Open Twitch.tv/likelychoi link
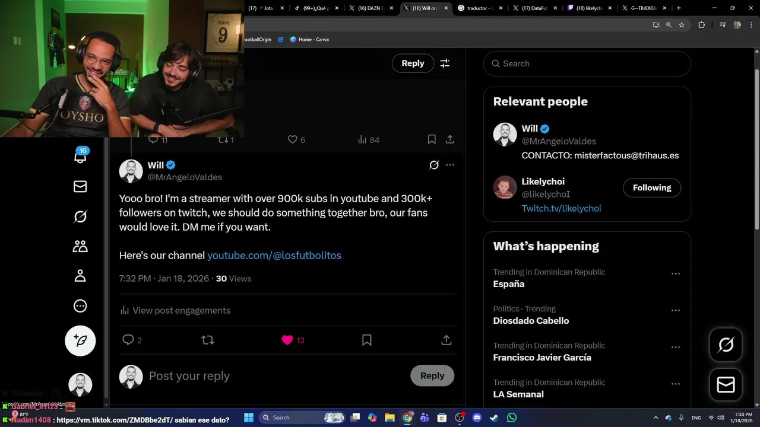760x427 pixels. click(x=561, y=208)
